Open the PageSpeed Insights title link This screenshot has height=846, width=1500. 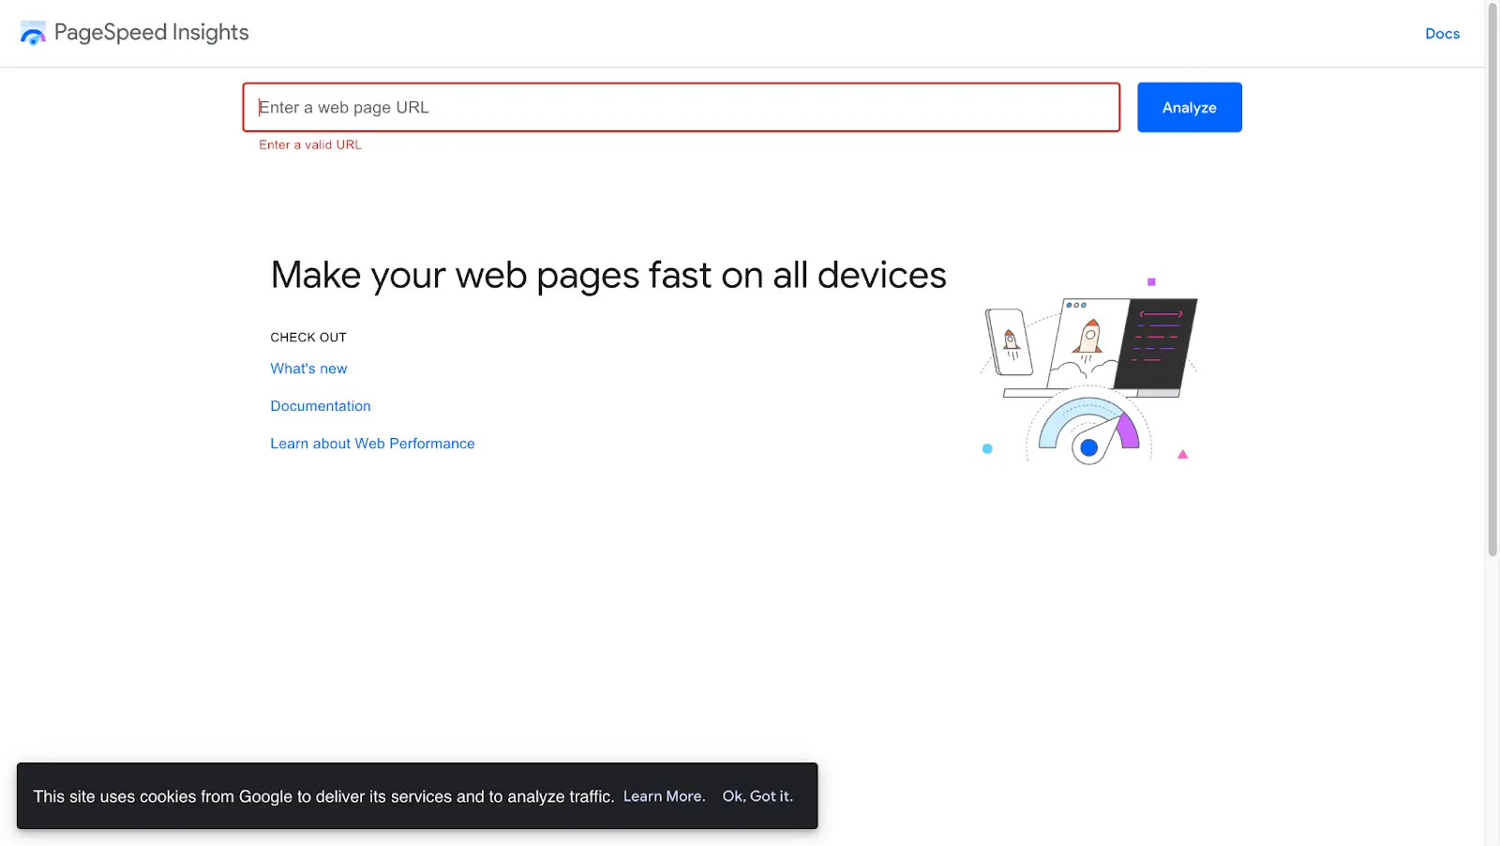click(151, 32)
